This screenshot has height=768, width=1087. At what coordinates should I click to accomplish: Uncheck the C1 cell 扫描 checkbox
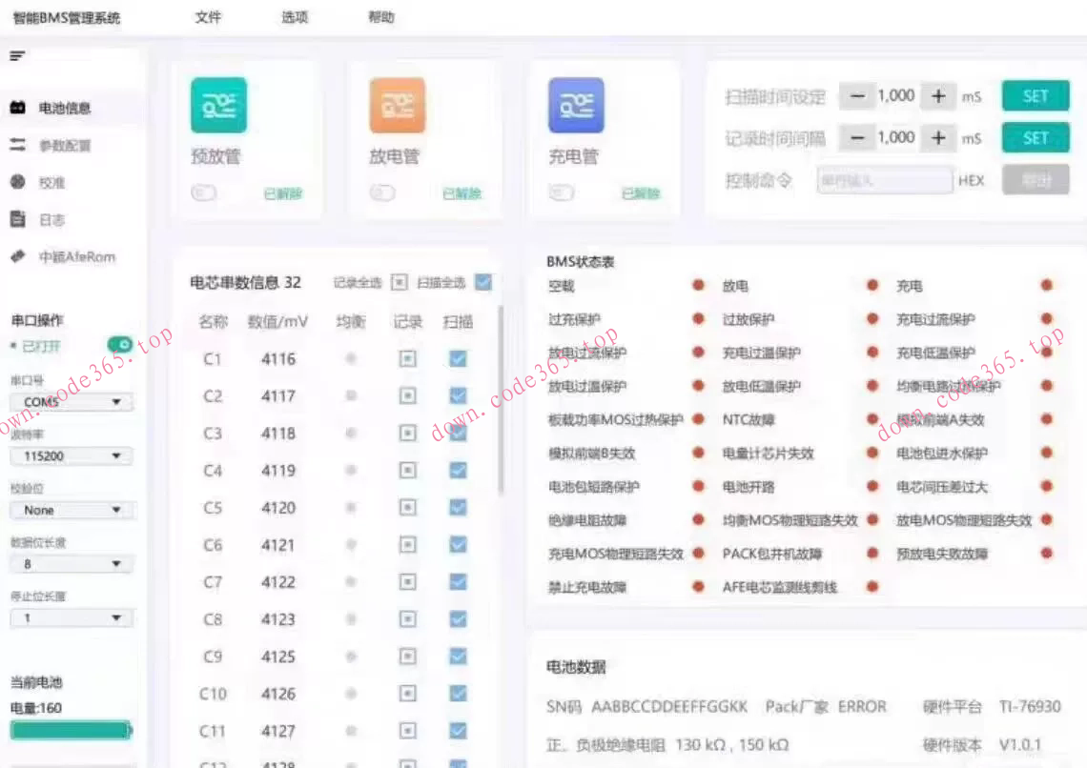point(456,359)
